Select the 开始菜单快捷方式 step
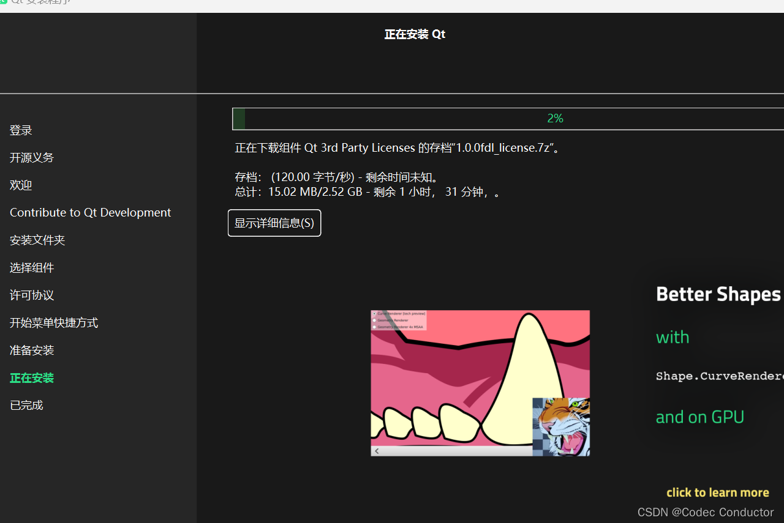This screenshot has height=523, width=784. 54,323
